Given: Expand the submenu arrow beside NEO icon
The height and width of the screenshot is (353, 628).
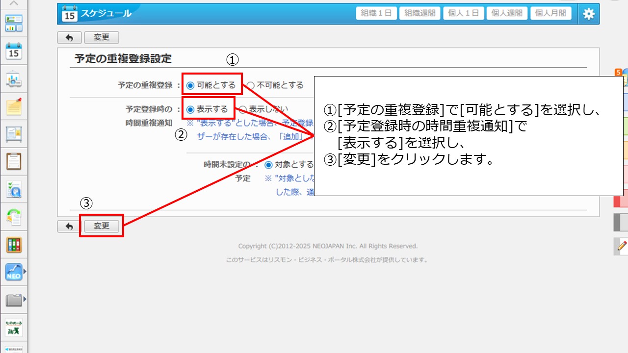Looking at the screenshot, I should [25, 271].
